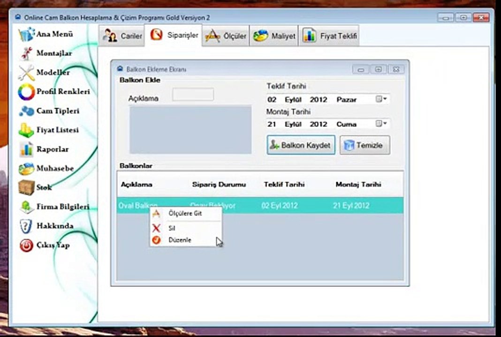The width and height of the screenshot is (501, 337).
Task: Open the Teklif Tarihi calendar dropdown
Action: pyautogui.click(x=381, y=99)
